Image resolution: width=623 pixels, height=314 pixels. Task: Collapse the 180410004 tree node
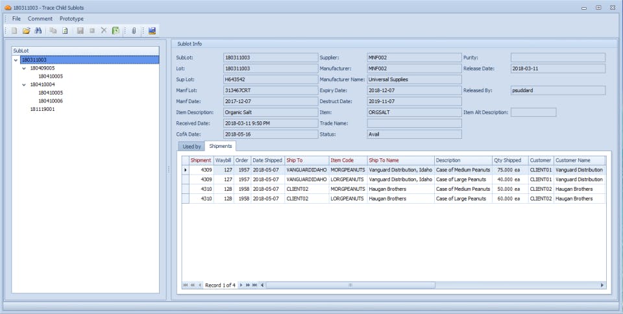24,84
